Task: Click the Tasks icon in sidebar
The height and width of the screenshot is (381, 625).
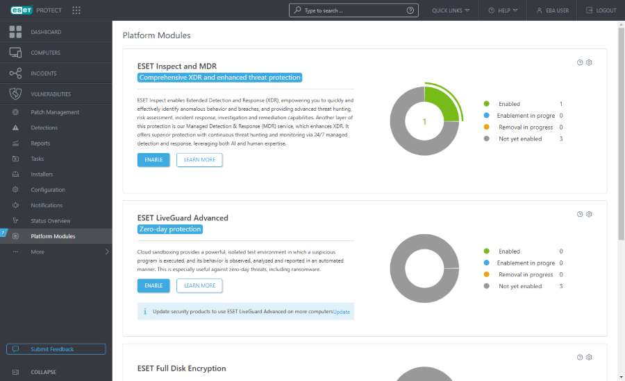Action: tap(15, 159)
